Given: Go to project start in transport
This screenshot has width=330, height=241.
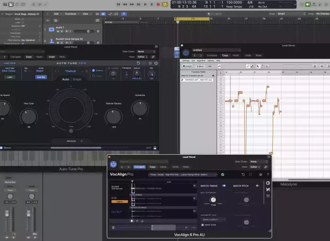Looking at the screenshot, I should pyautogui.click(x=119, y=4).
